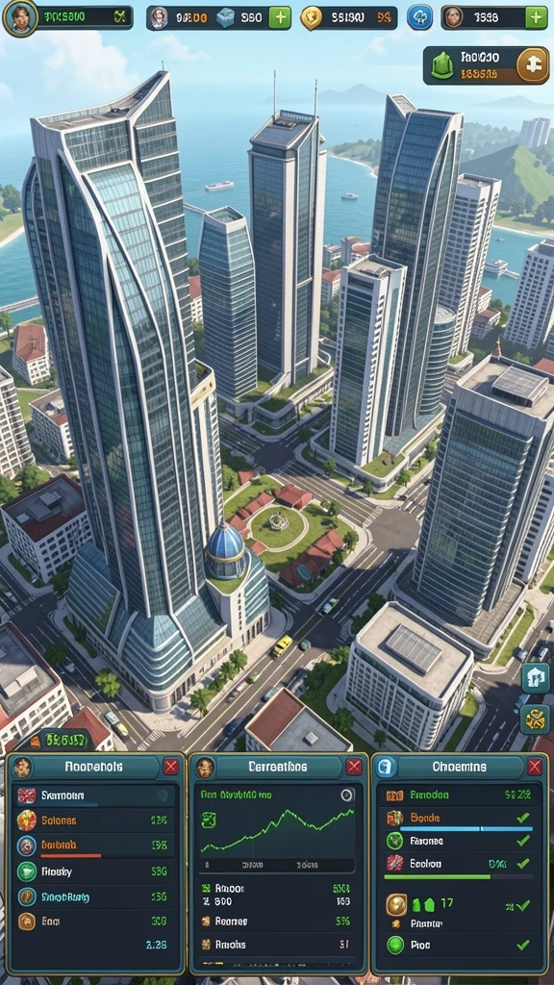This screenshot has height=985, width=554.
Task: Add more blue cube resources with plus
Action: 280,17
